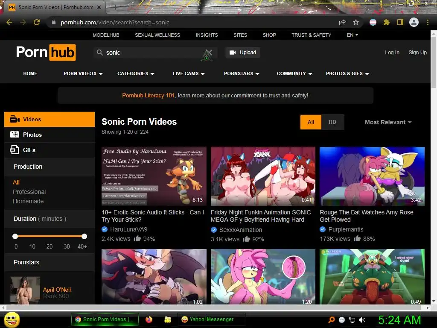Open the Literacy 101 banner link
The width and height of the screenshot is (437, 328).
(x=148, y=95)
